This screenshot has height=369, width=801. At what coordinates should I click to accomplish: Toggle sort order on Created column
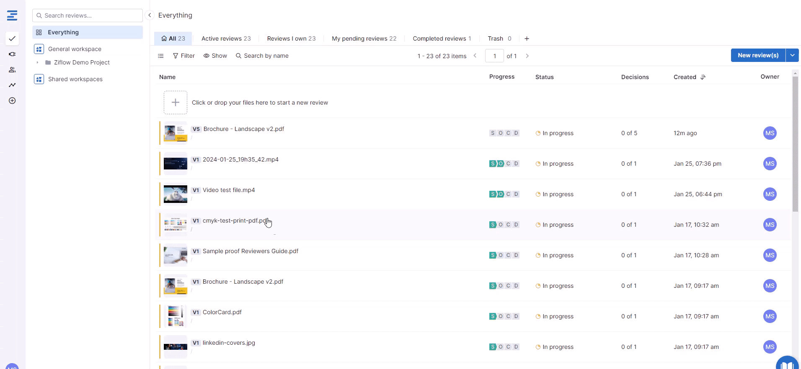[x=703, y=77]
